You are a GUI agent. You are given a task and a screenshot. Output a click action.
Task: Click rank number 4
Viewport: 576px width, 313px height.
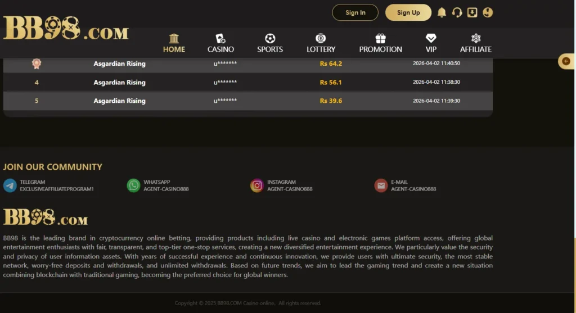37,82
